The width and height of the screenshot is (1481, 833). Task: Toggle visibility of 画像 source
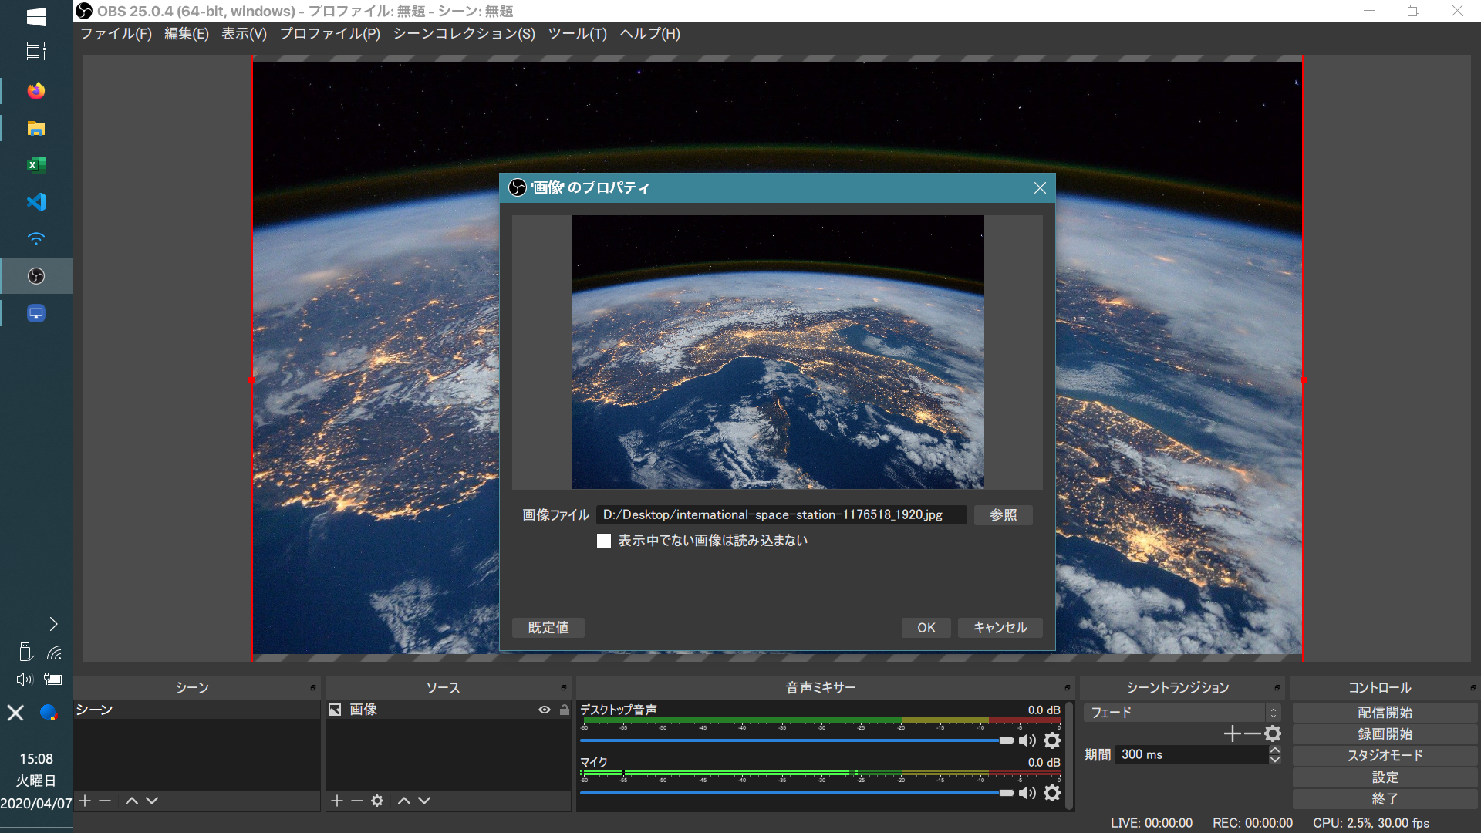pyautogui.click(x=544, y=710)
